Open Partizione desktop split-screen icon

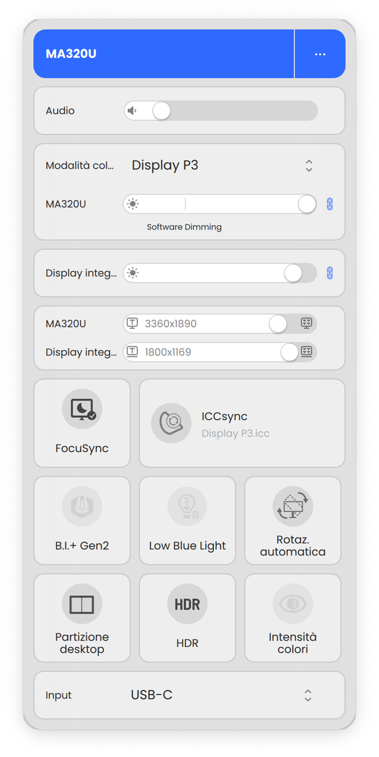[82, 604]
